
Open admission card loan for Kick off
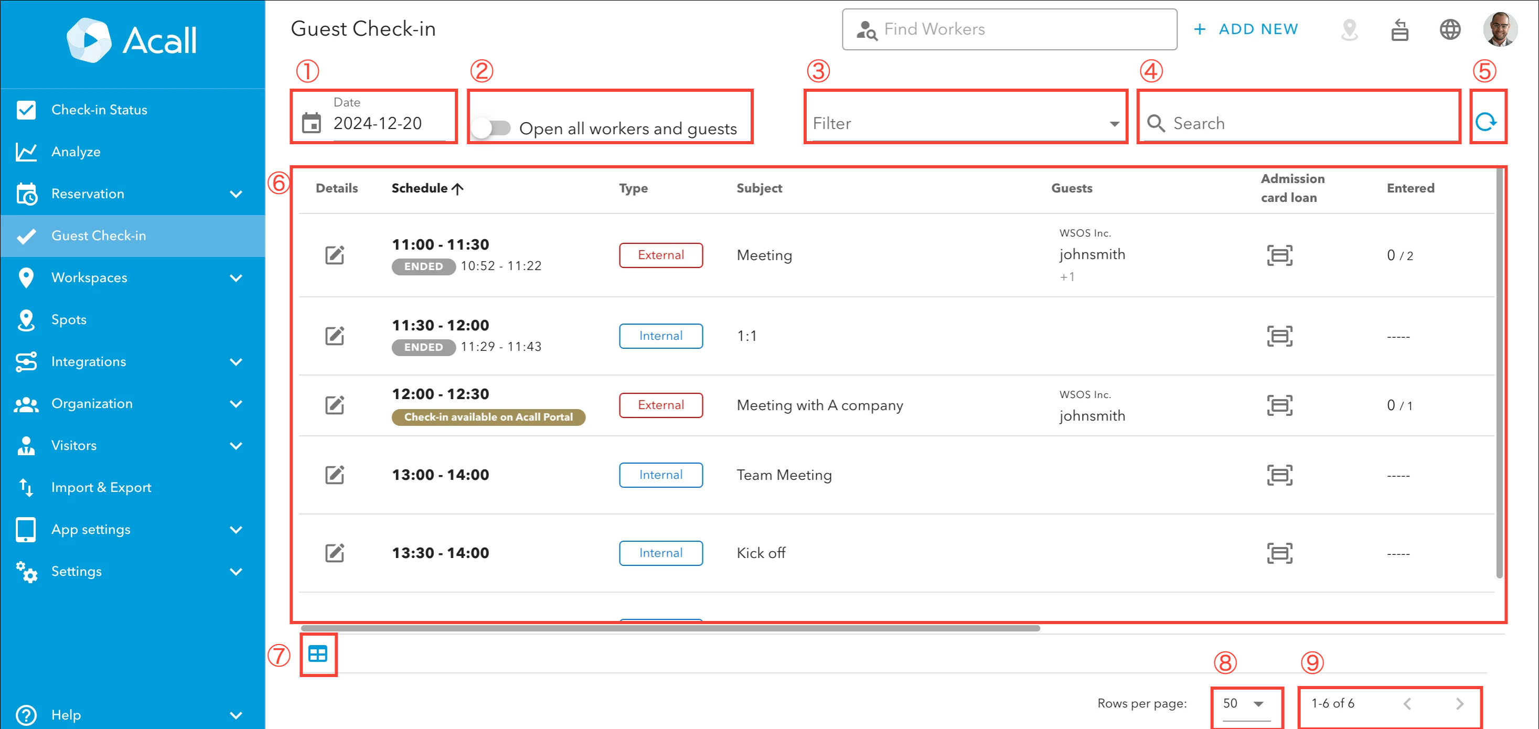1279,553
